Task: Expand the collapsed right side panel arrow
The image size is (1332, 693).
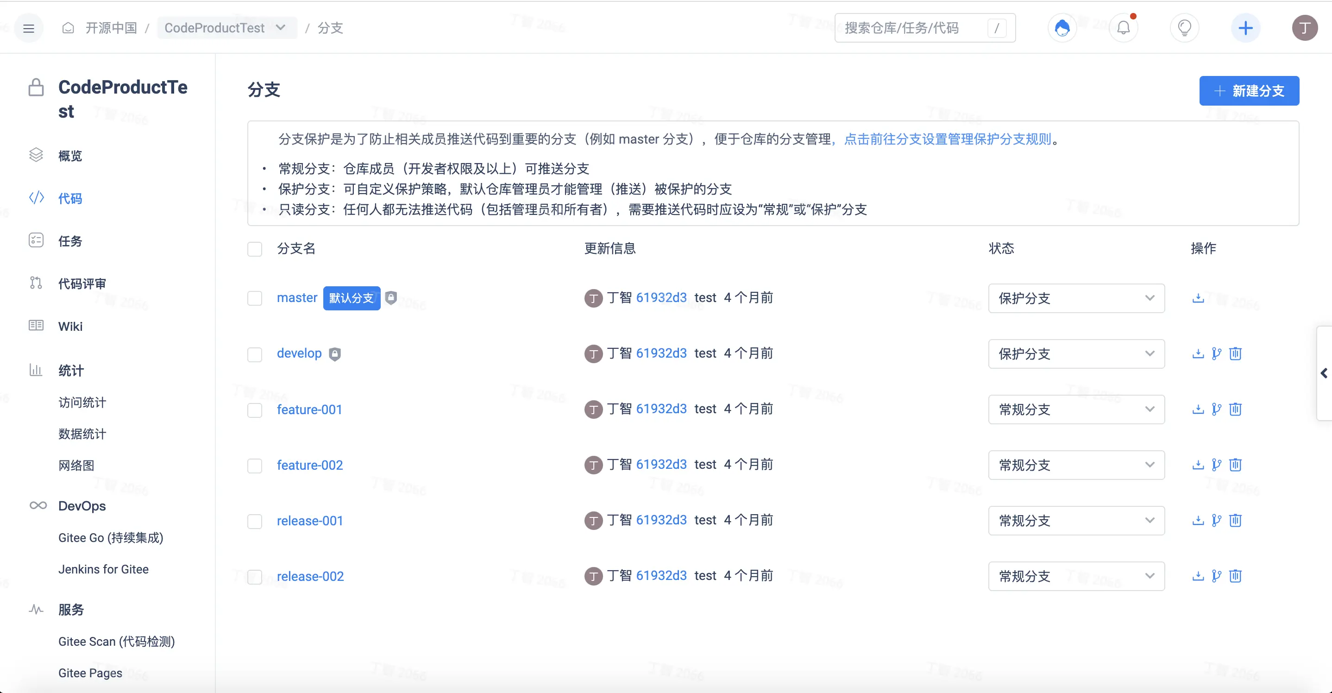Action: (1324, 373)
